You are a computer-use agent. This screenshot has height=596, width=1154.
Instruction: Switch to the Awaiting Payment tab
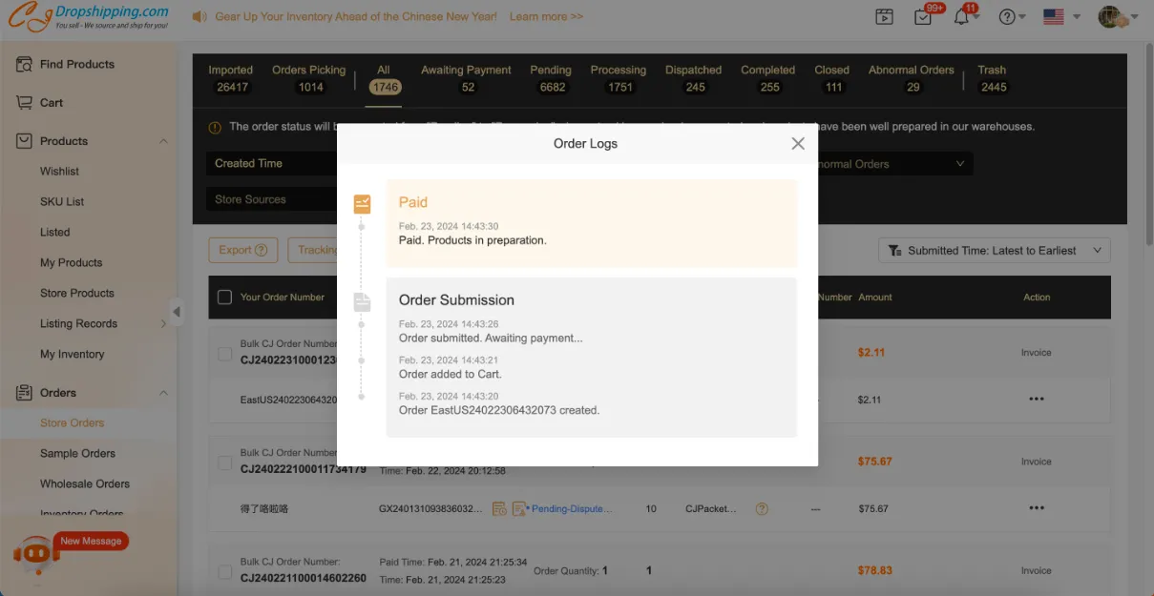[466, 77]
